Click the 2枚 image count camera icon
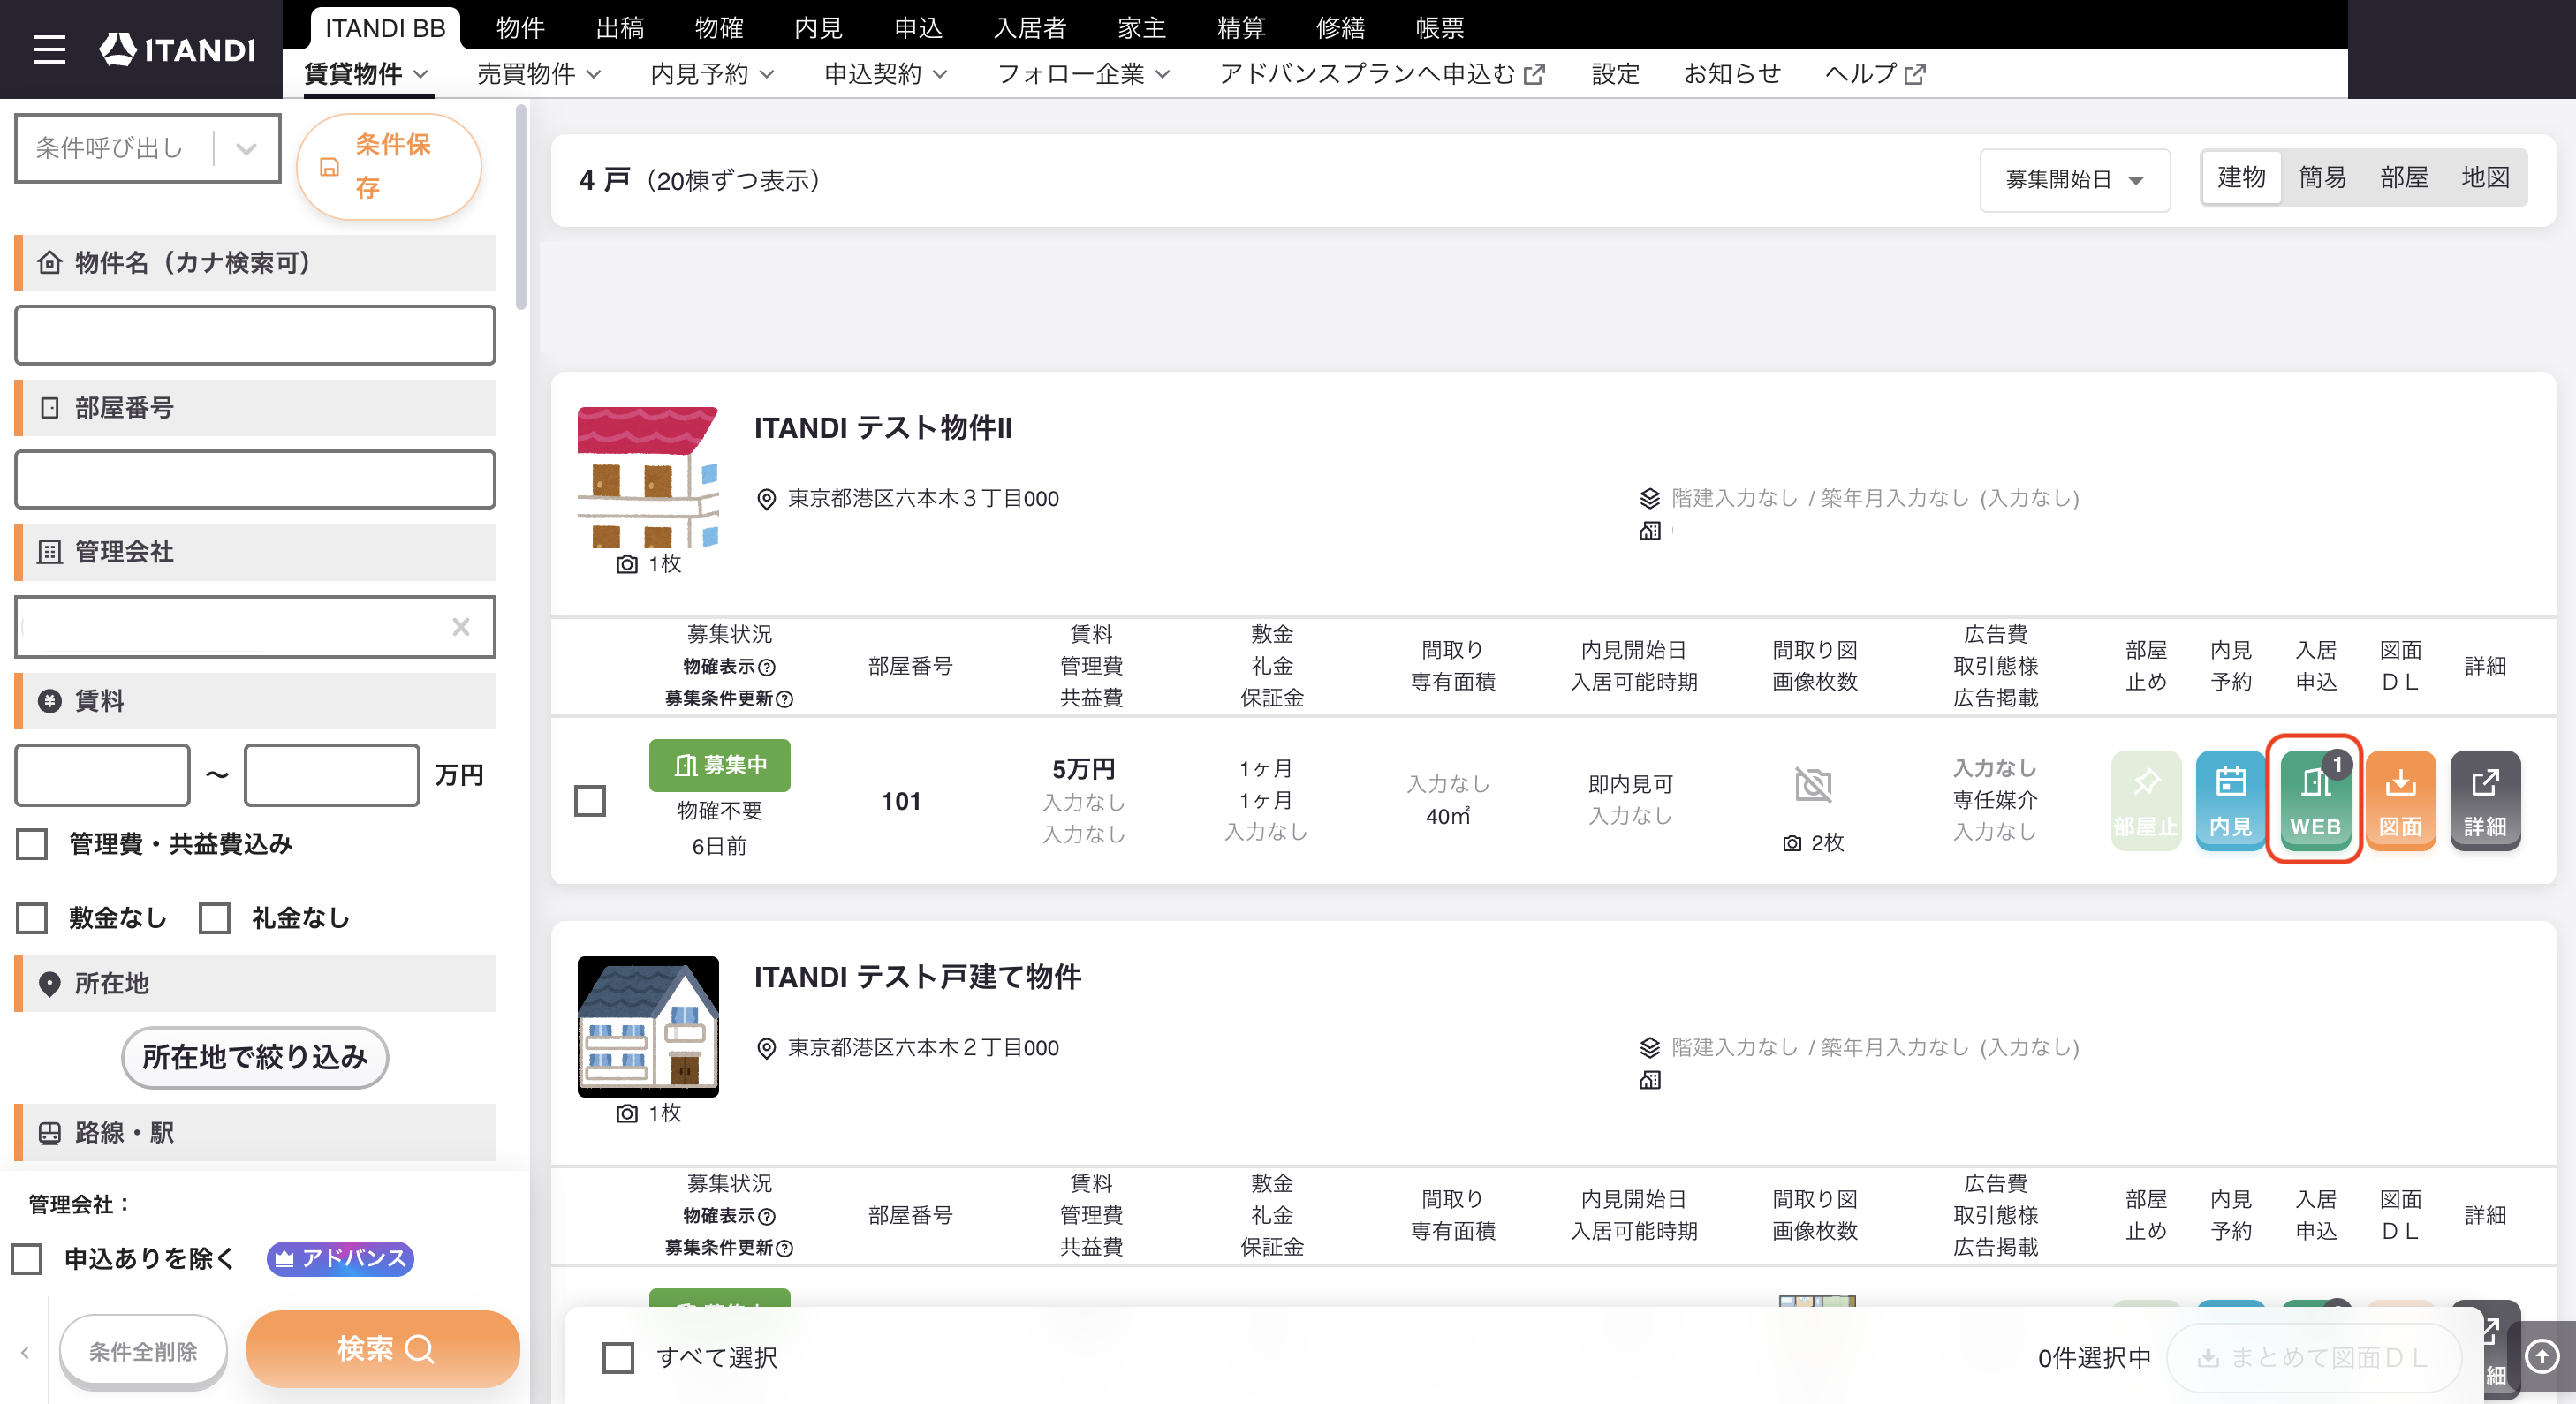This screenshot has height=1404, width=2576. (1792, 842)
